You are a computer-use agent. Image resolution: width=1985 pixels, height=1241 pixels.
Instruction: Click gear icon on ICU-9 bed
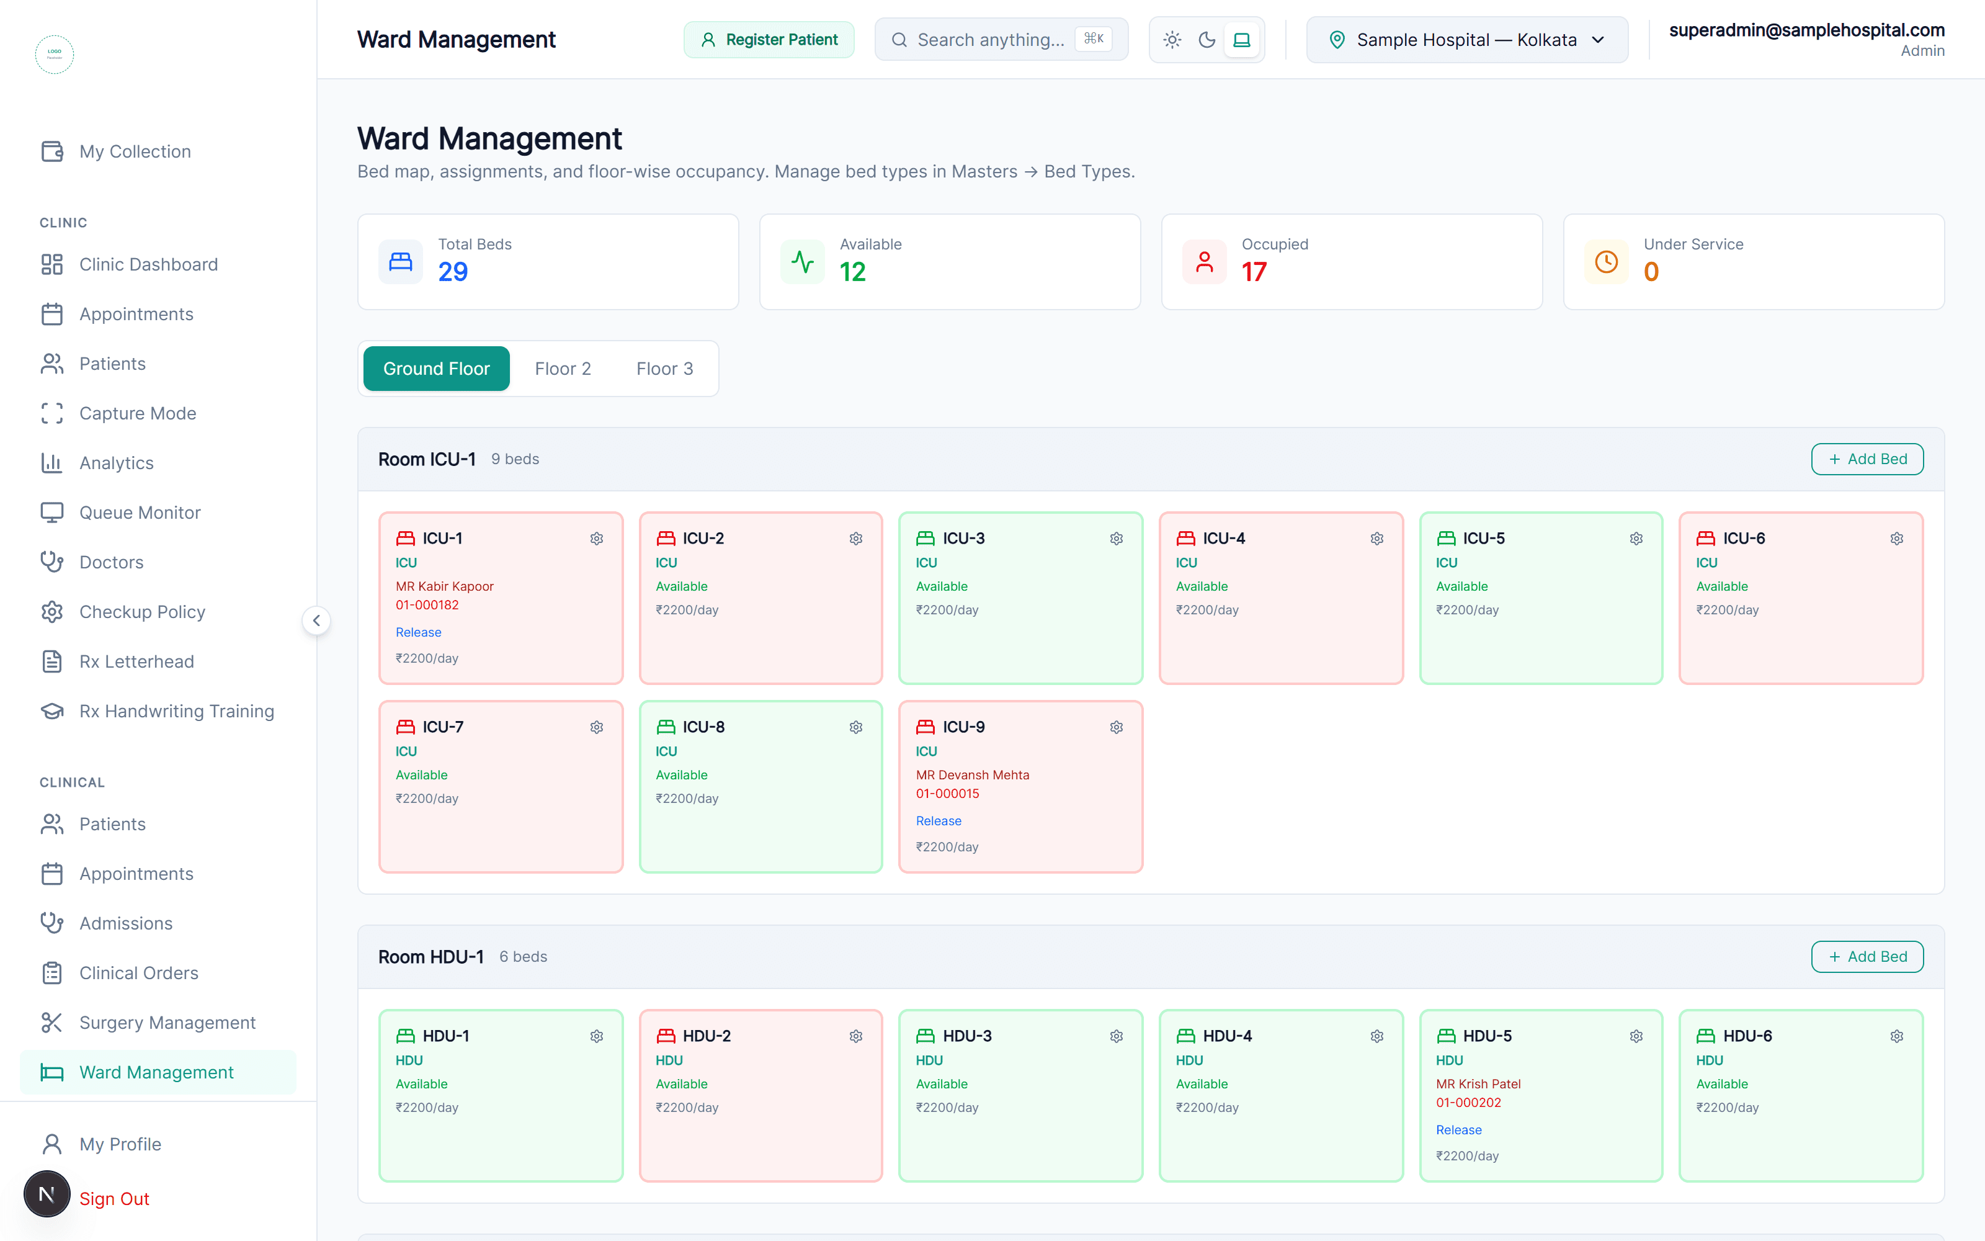[x=1117, y=727]
